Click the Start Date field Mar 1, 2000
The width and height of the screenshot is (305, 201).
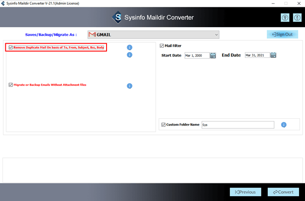197,55
